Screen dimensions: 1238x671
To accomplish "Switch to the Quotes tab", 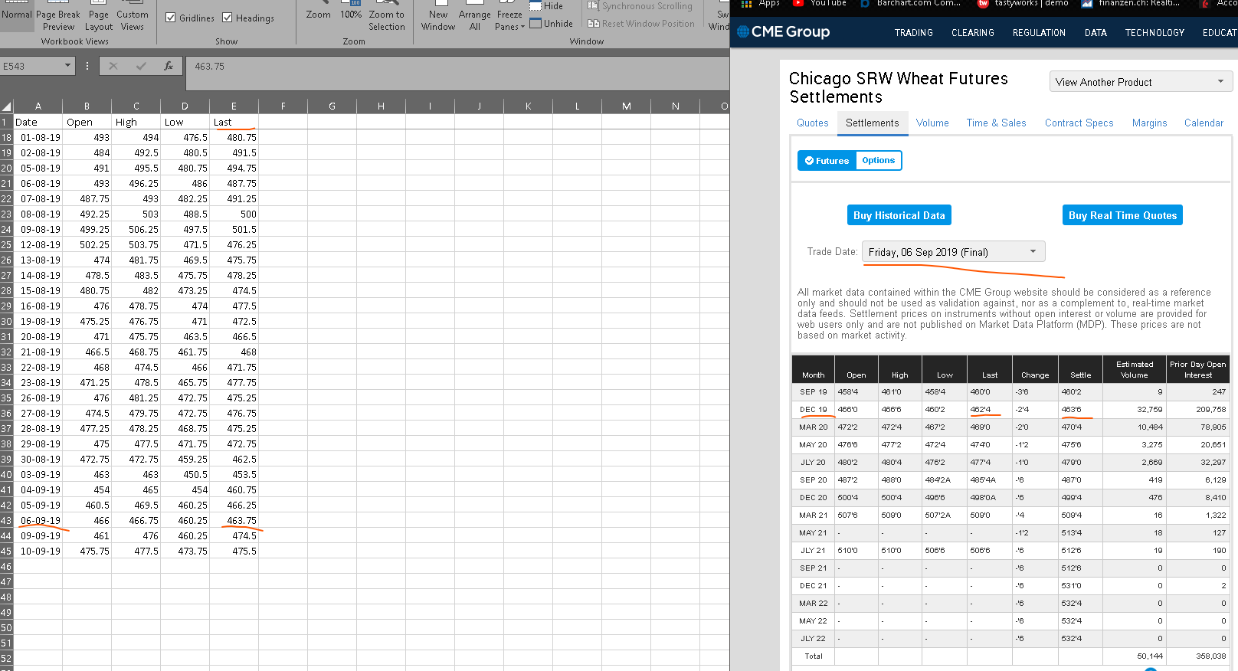I will (x=813, y=123).
